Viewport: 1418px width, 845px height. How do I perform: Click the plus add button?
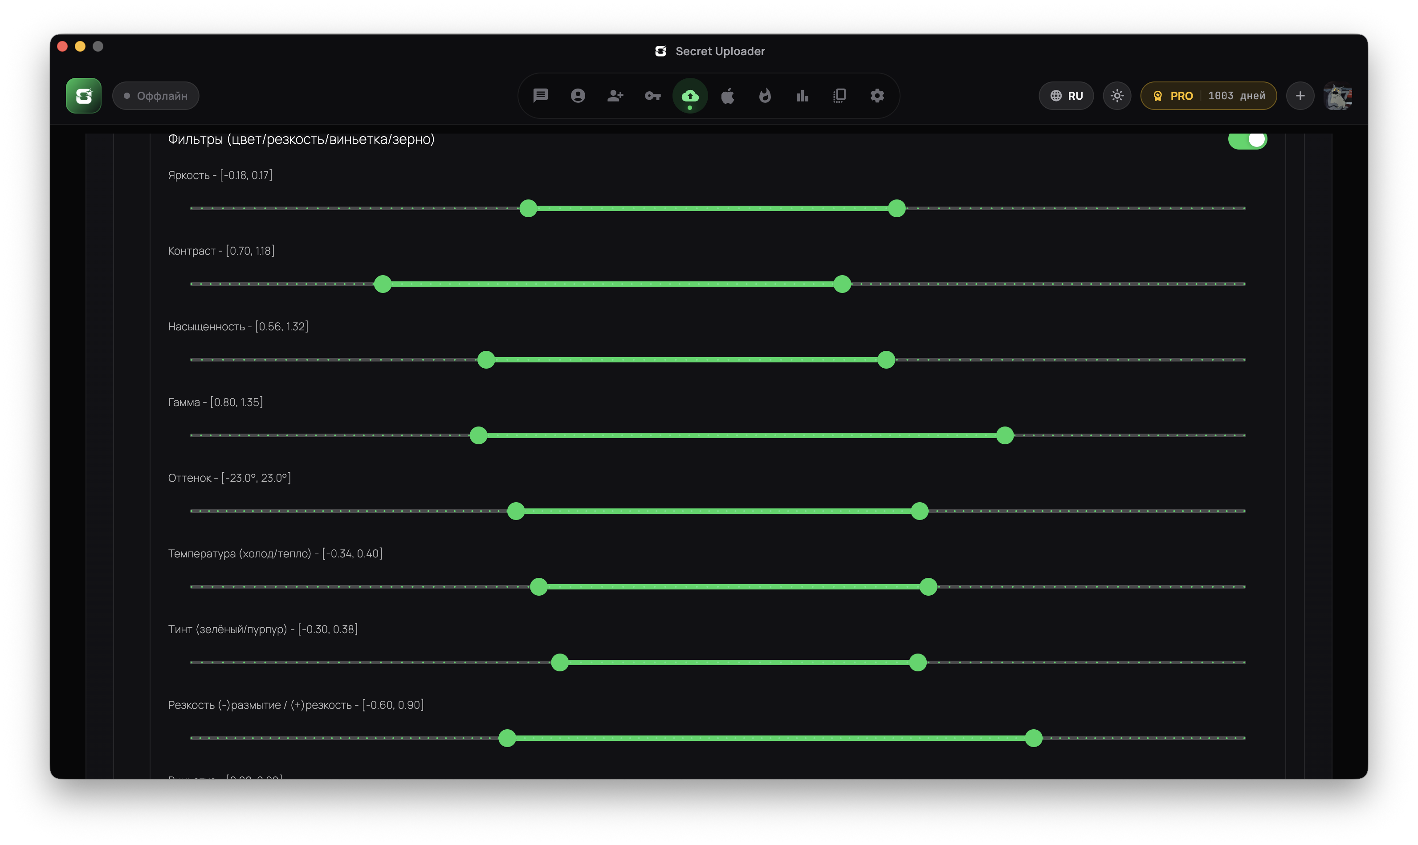[1300, 96]
